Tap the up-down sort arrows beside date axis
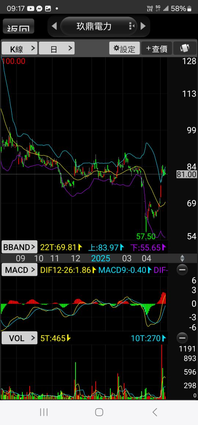 coord(182,258)
